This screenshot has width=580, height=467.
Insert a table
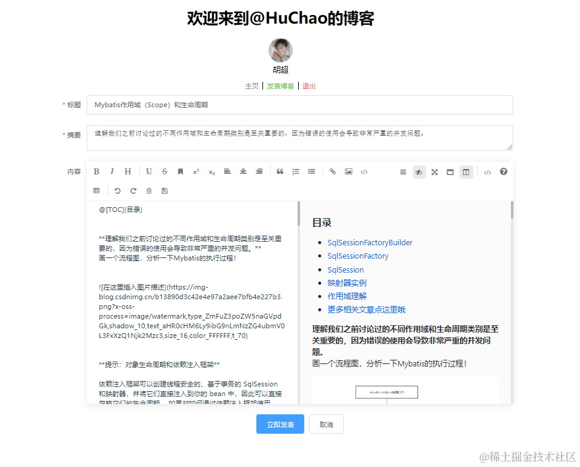(x=96, y=191)
